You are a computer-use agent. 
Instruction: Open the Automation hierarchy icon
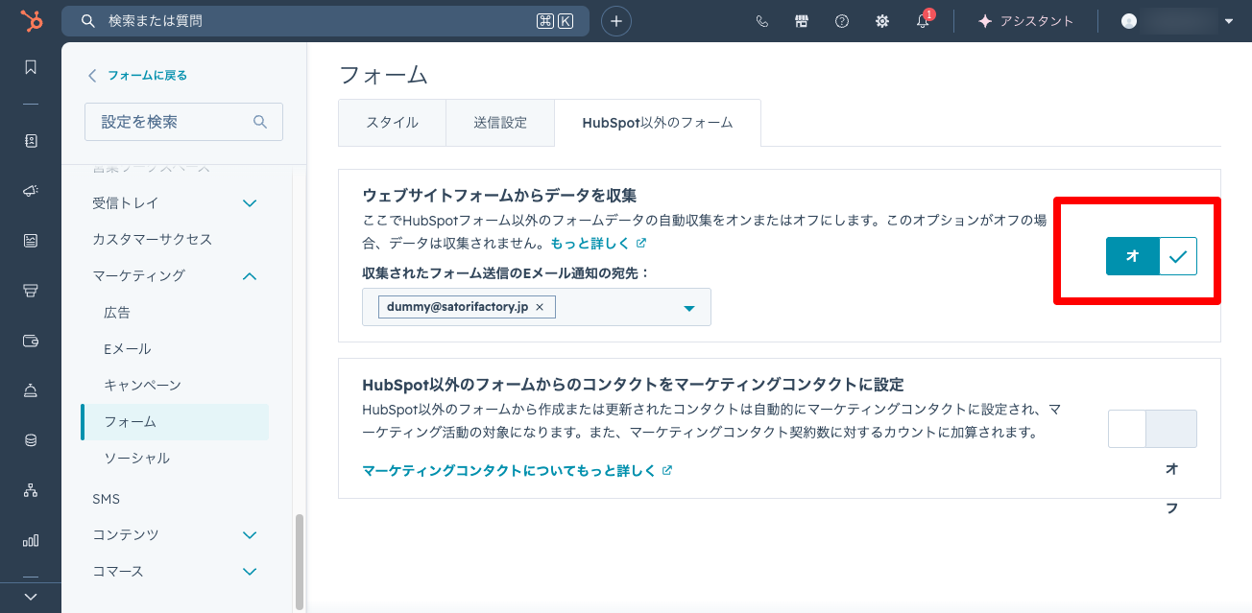pos(31,490)
